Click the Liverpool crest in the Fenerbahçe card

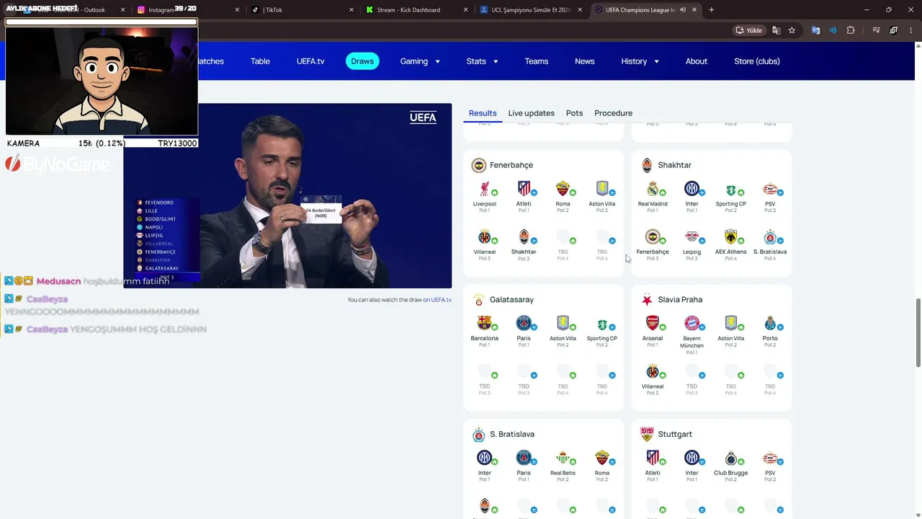coord(485,189)
